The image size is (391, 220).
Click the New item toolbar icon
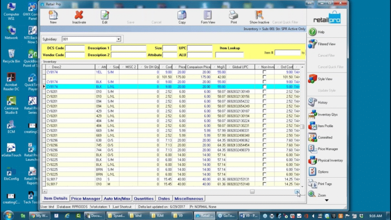click(x=53, y=15)
